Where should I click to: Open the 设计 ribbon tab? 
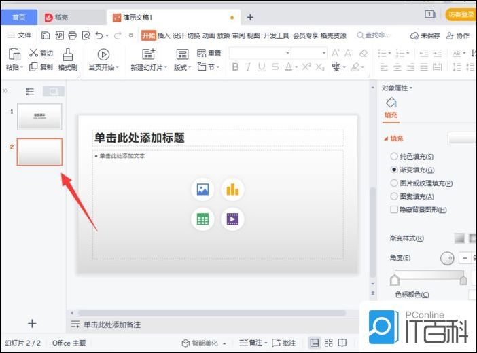coord(178,35)
